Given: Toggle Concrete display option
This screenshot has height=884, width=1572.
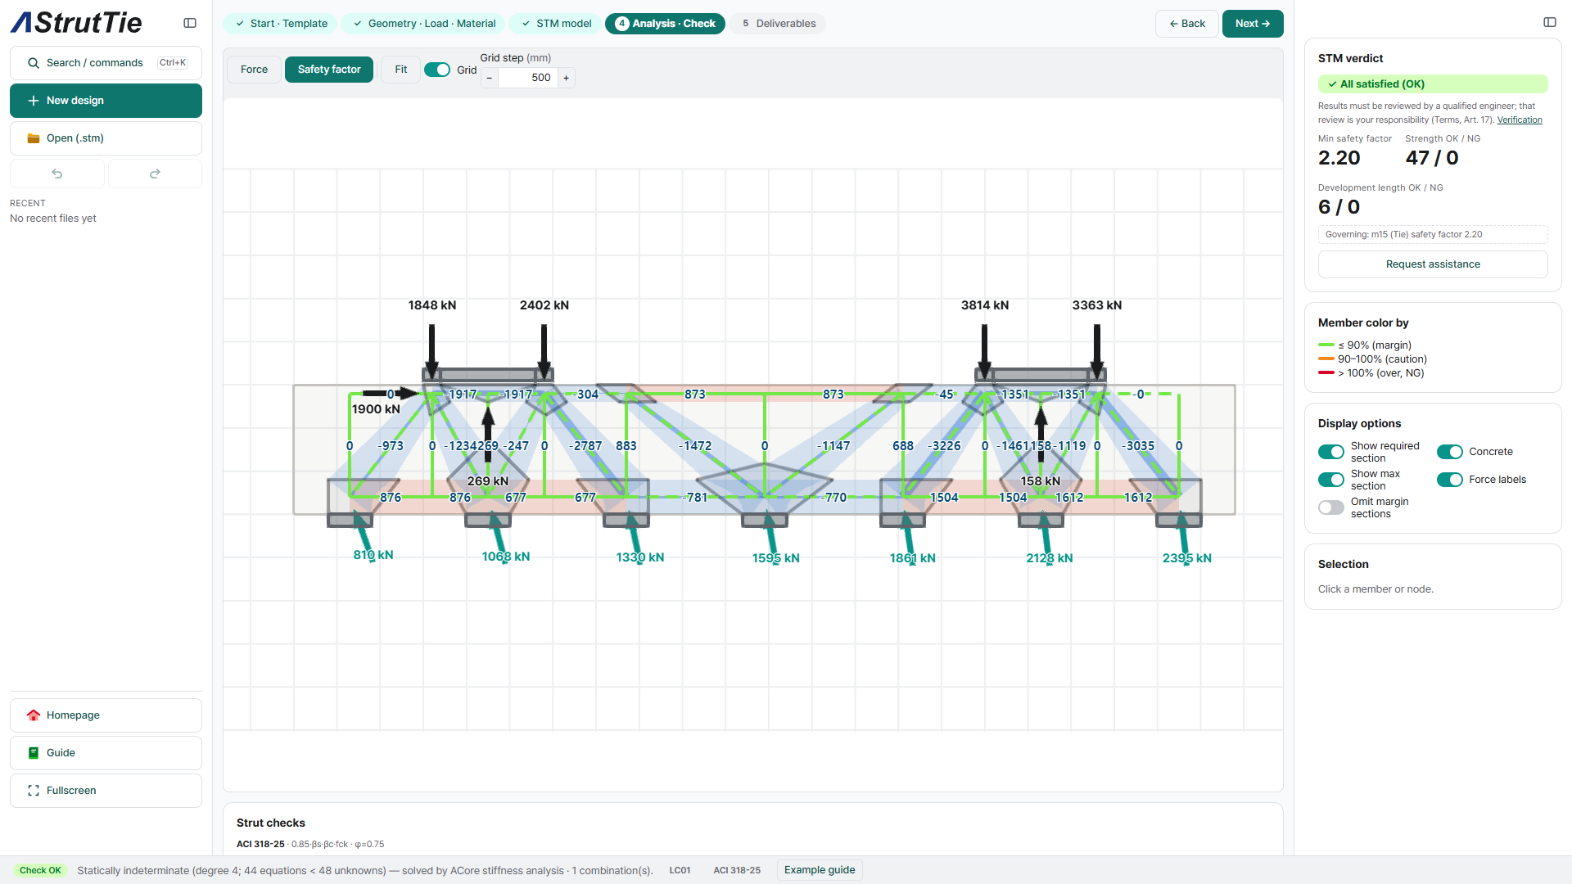Looking at the screenshot, I should click(x=1450, y=452).
